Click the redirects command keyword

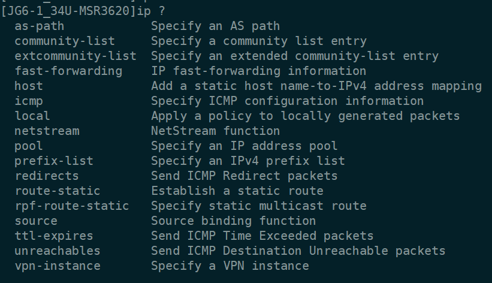coord(47,176)
